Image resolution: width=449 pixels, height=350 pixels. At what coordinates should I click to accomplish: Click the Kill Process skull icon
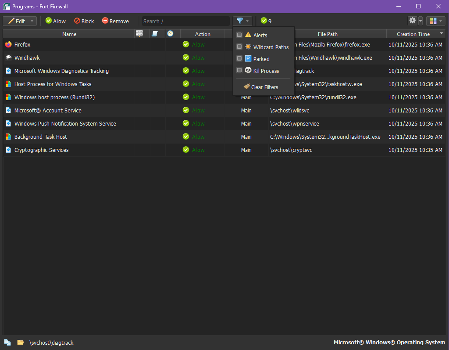point(248,70)
